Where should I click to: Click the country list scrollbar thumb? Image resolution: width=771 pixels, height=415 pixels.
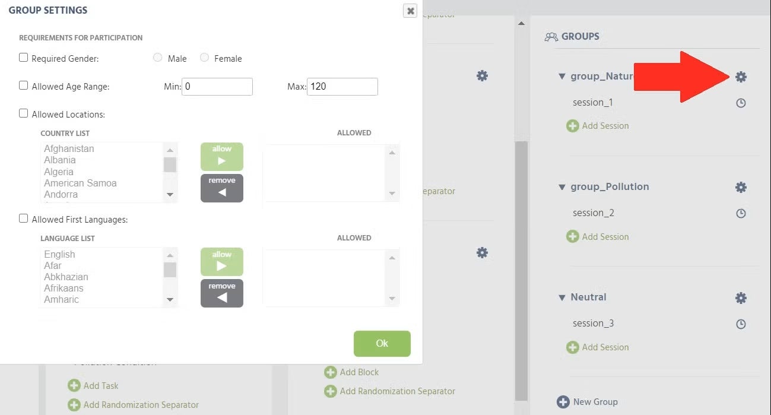tap(170, 164)
